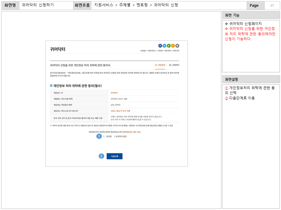Screen dimensions: 281x210
Task: Copy the page URL with the link icon
Action: [x=173, y=45]
